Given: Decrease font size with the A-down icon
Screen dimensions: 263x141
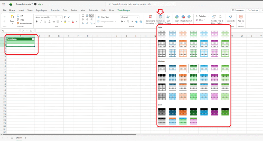Looking at the screenshot, I should tap(69, 17).
